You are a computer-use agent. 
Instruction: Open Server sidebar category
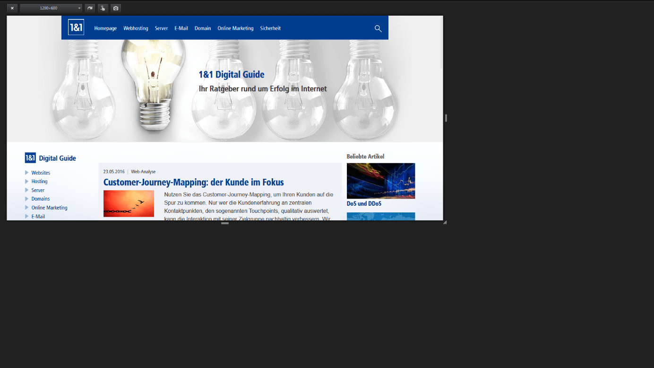[x=38, y=190]
